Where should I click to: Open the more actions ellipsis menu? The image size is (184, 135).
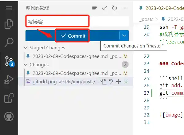click(124, 8)
